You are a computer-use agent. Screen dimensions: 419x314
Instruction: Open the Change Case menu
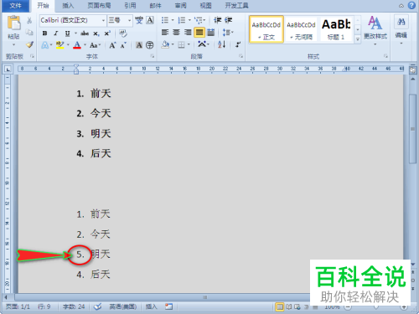click(x=95, y=45)
